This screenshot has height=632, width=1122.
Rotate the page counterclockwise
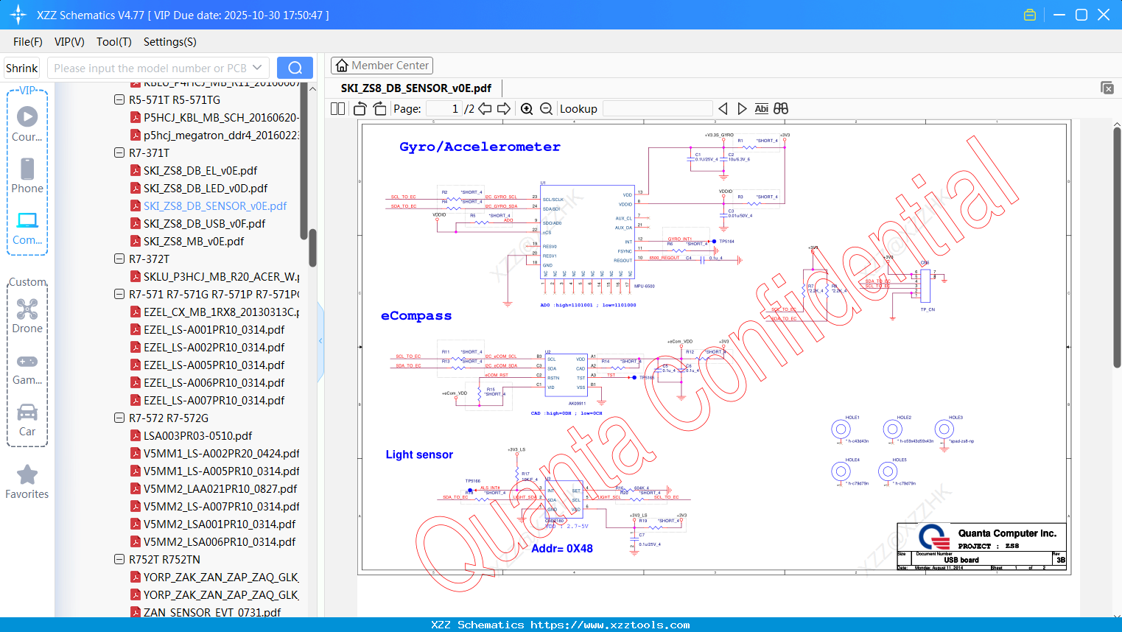360,109
